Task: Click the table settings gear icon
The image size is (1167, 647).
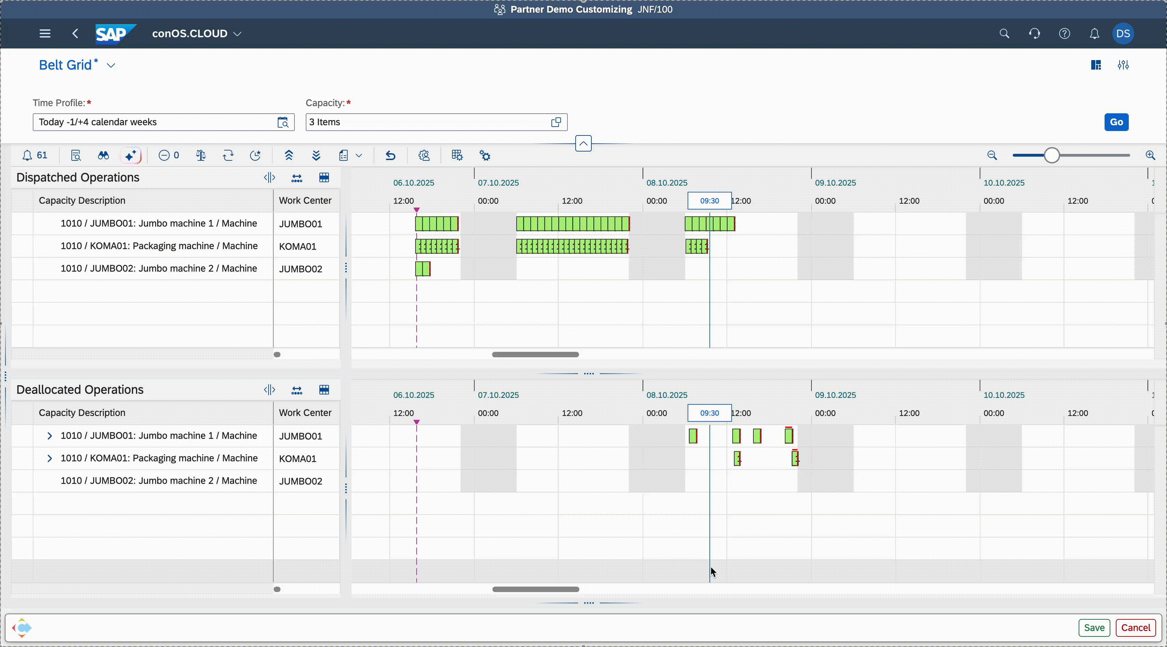Action: [457, 156]
